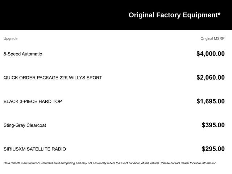232x174 pixels.
Task: Select the Sting-Gray Clearcoat label
Action: 25,125
